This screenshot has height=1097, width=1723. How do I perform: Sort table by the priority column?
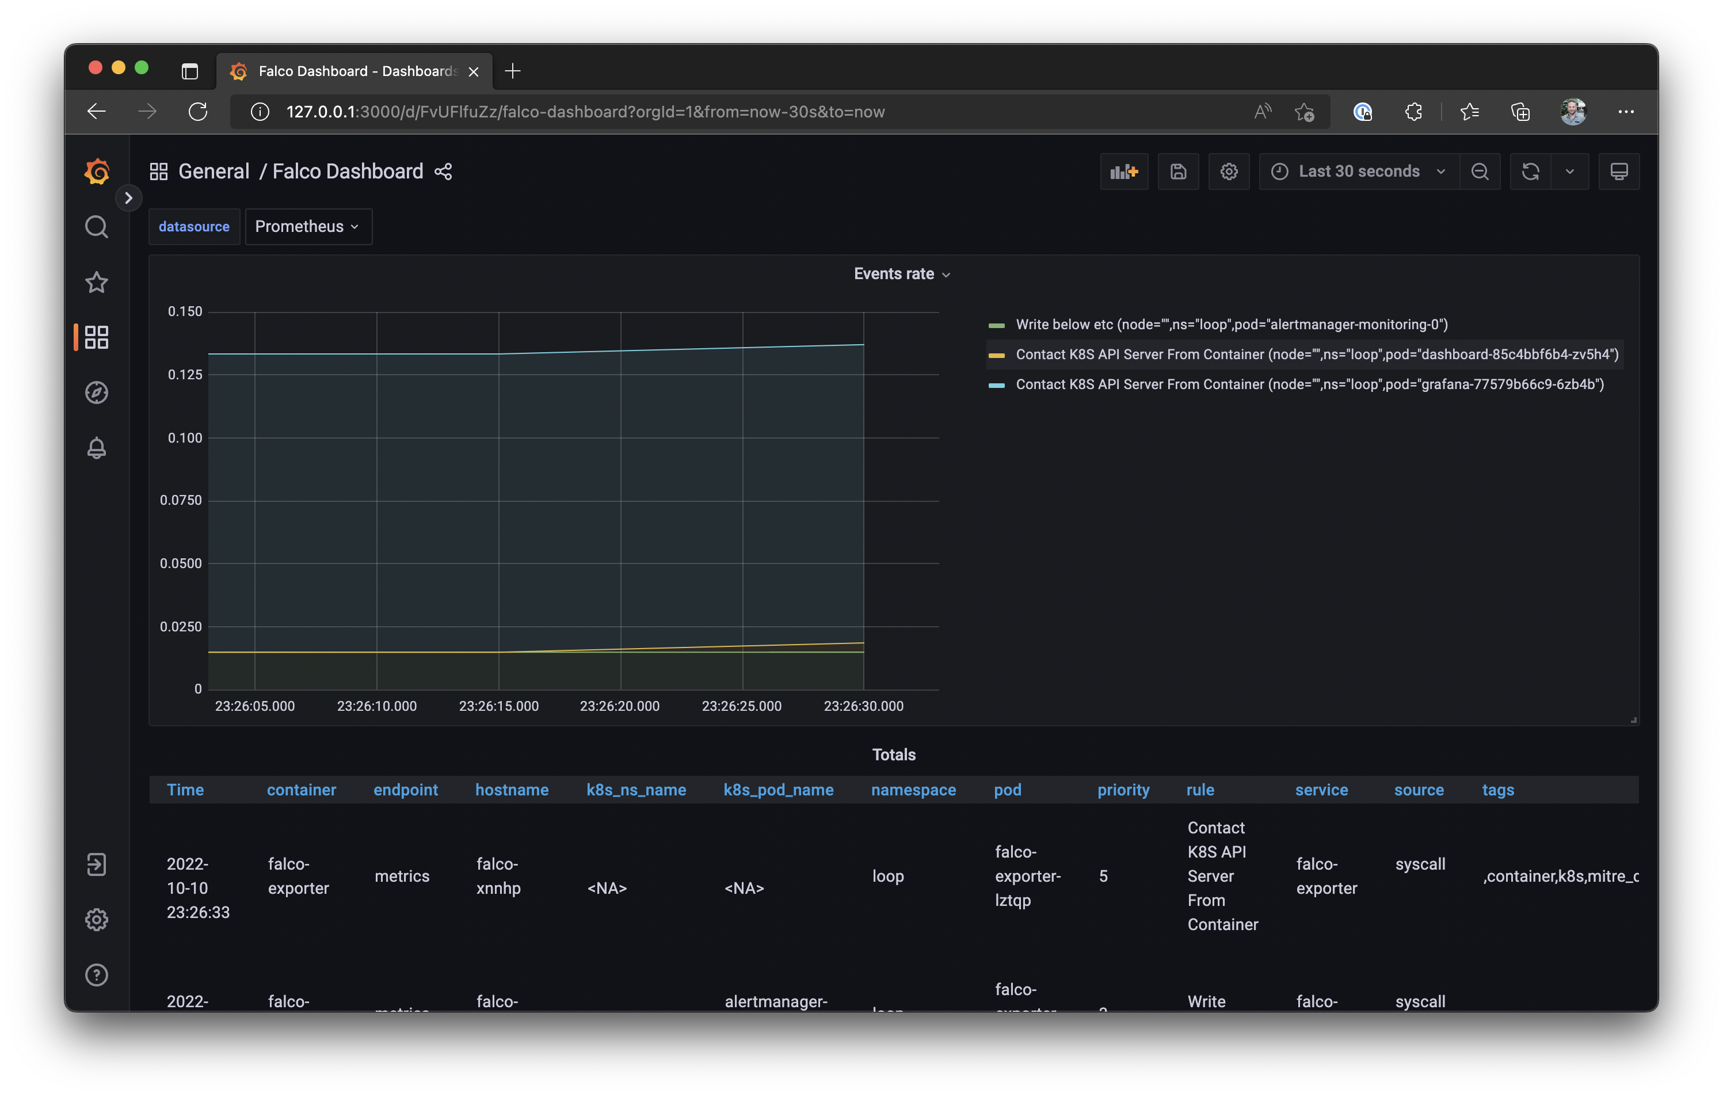[1123, 790]
